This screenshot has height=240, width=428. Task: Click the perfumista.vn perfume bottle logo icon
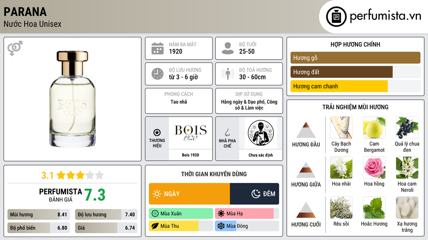click(336, 17)
